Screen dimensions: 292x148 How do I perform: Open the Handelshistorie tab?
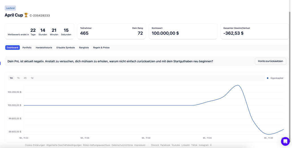tap(44, 48)
